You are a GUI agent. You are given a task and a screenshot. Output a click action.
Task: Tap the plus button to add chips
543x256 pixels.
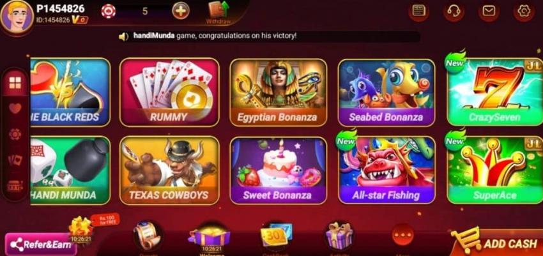coord(181,11)
